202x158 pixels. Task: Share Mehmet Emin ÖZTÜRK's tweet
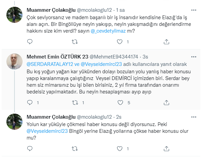166,103
